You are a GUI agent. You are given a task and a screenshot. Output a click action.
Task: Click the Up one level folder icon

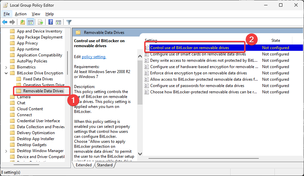23,22
